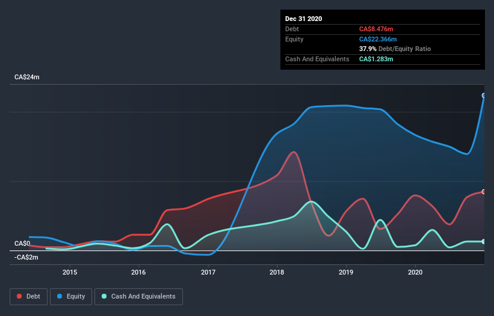The height and width of the screenshot is (316, 494).
Task: Click the 2020 x-axis label
Action: (x=415, y=272)
